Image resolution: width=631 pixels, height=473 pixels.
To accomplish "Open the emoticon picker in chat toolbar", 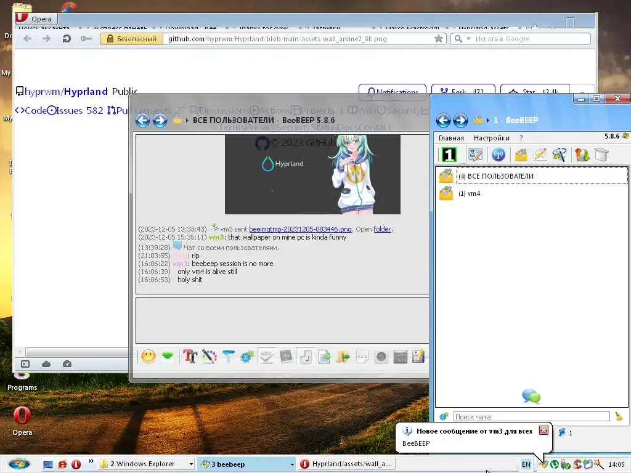I will tap(148, 357).
